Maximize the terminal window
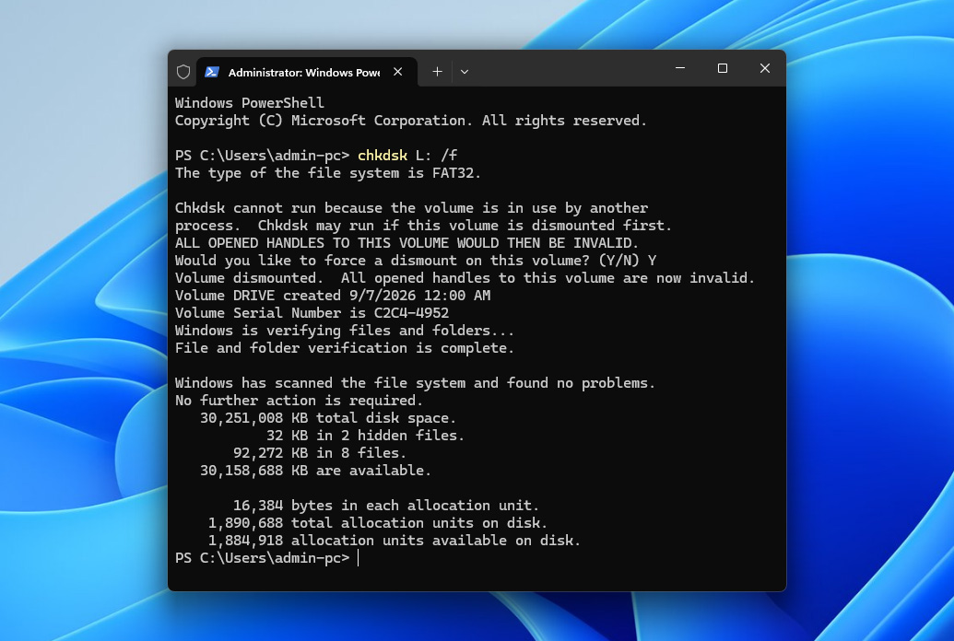954x641 pixels. (x=723, y=68)
